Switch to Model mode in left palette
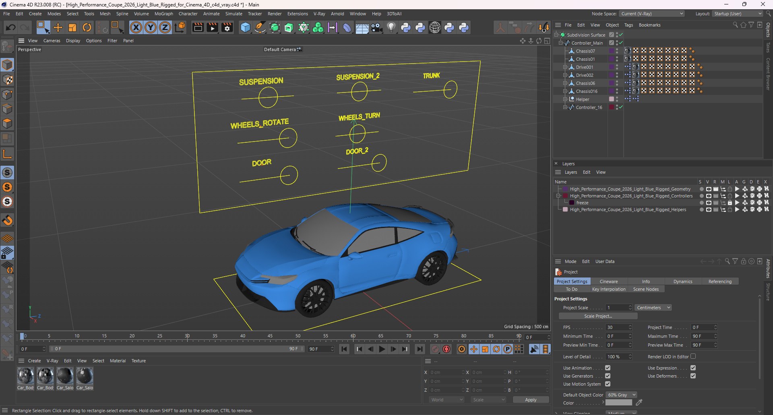The image size is (773, 415). [x=7, y=65]
